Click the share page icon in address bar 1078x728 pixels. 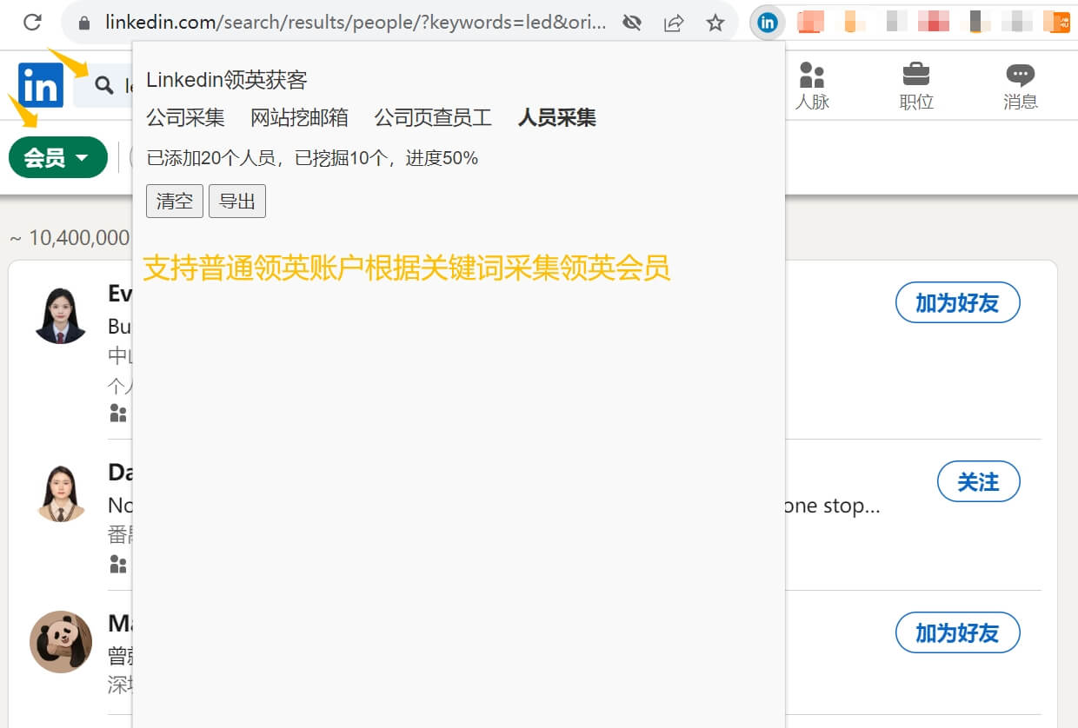(674, 23)
